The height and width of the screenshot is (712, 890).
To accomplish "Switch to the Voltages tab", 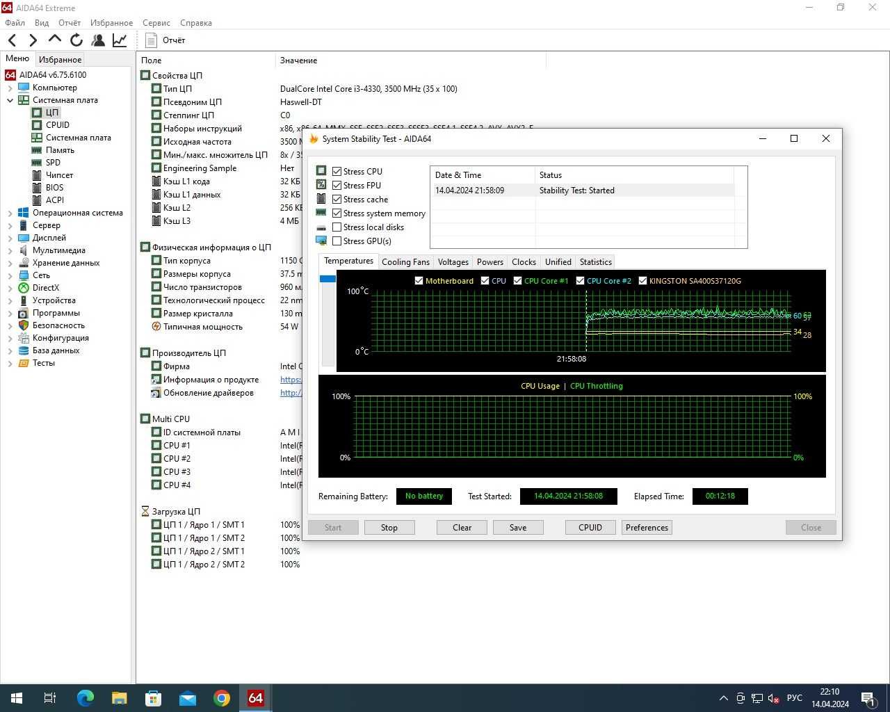I will (453, 262).
